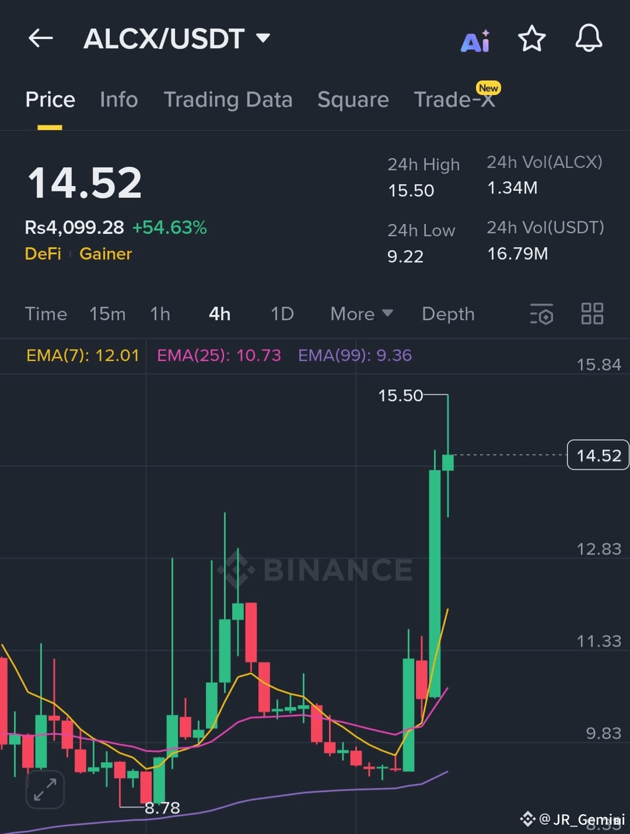The image size is (630, 834).
Task: Switch to the Depth chart view
Action: [x=448, y=314]
